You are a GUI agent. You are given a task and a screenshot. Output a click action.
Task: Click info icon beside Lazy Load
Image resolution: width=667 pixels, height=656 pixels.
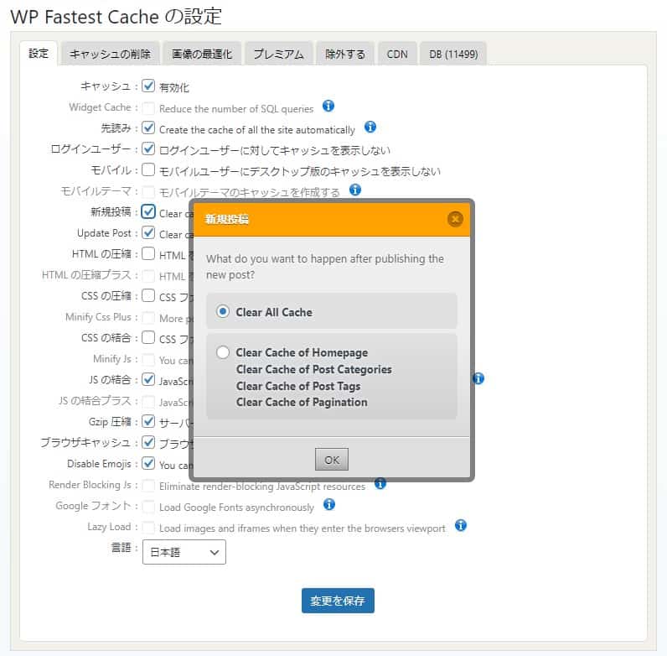460,526
